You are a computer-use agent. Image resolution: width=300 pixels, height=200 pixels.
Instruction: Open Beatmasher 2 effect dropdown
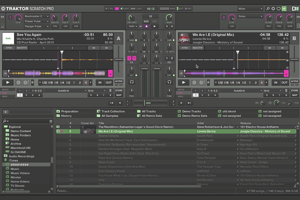coord(37,16)
